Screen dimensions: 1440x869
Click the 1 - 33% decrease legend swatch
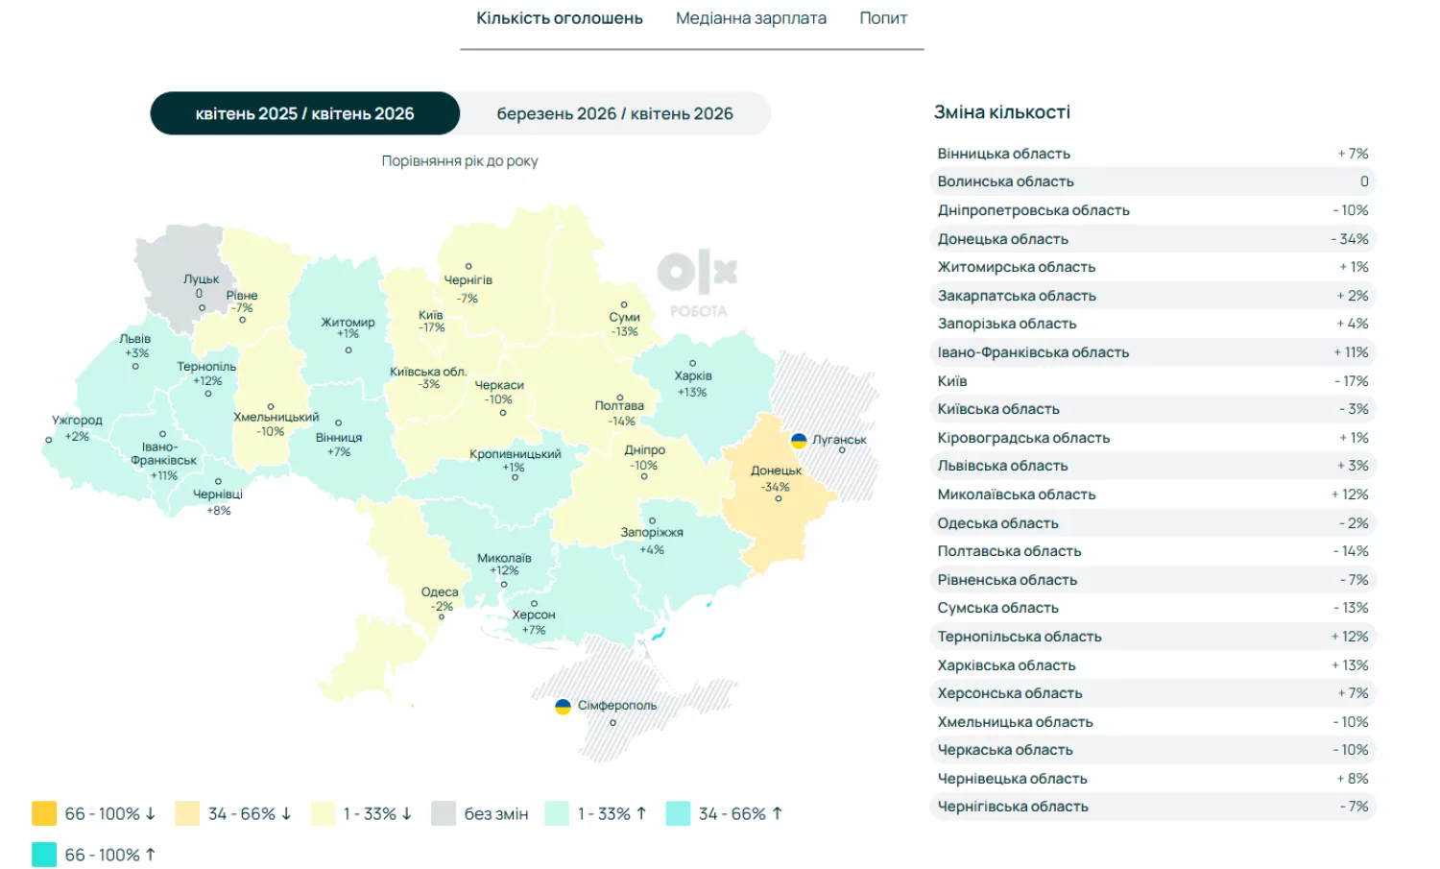coord(323,813)
